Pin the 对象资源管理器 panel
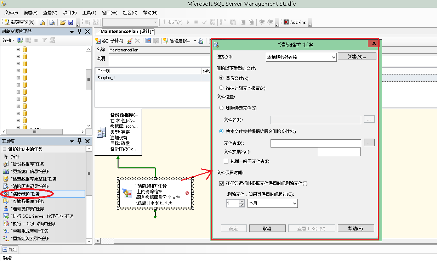438x261 pixels. 80,31
